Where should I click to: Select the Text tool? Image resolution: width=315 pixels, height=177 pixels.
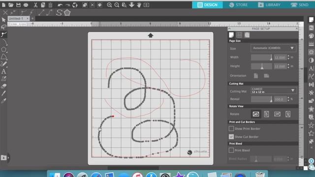point(3,71)
